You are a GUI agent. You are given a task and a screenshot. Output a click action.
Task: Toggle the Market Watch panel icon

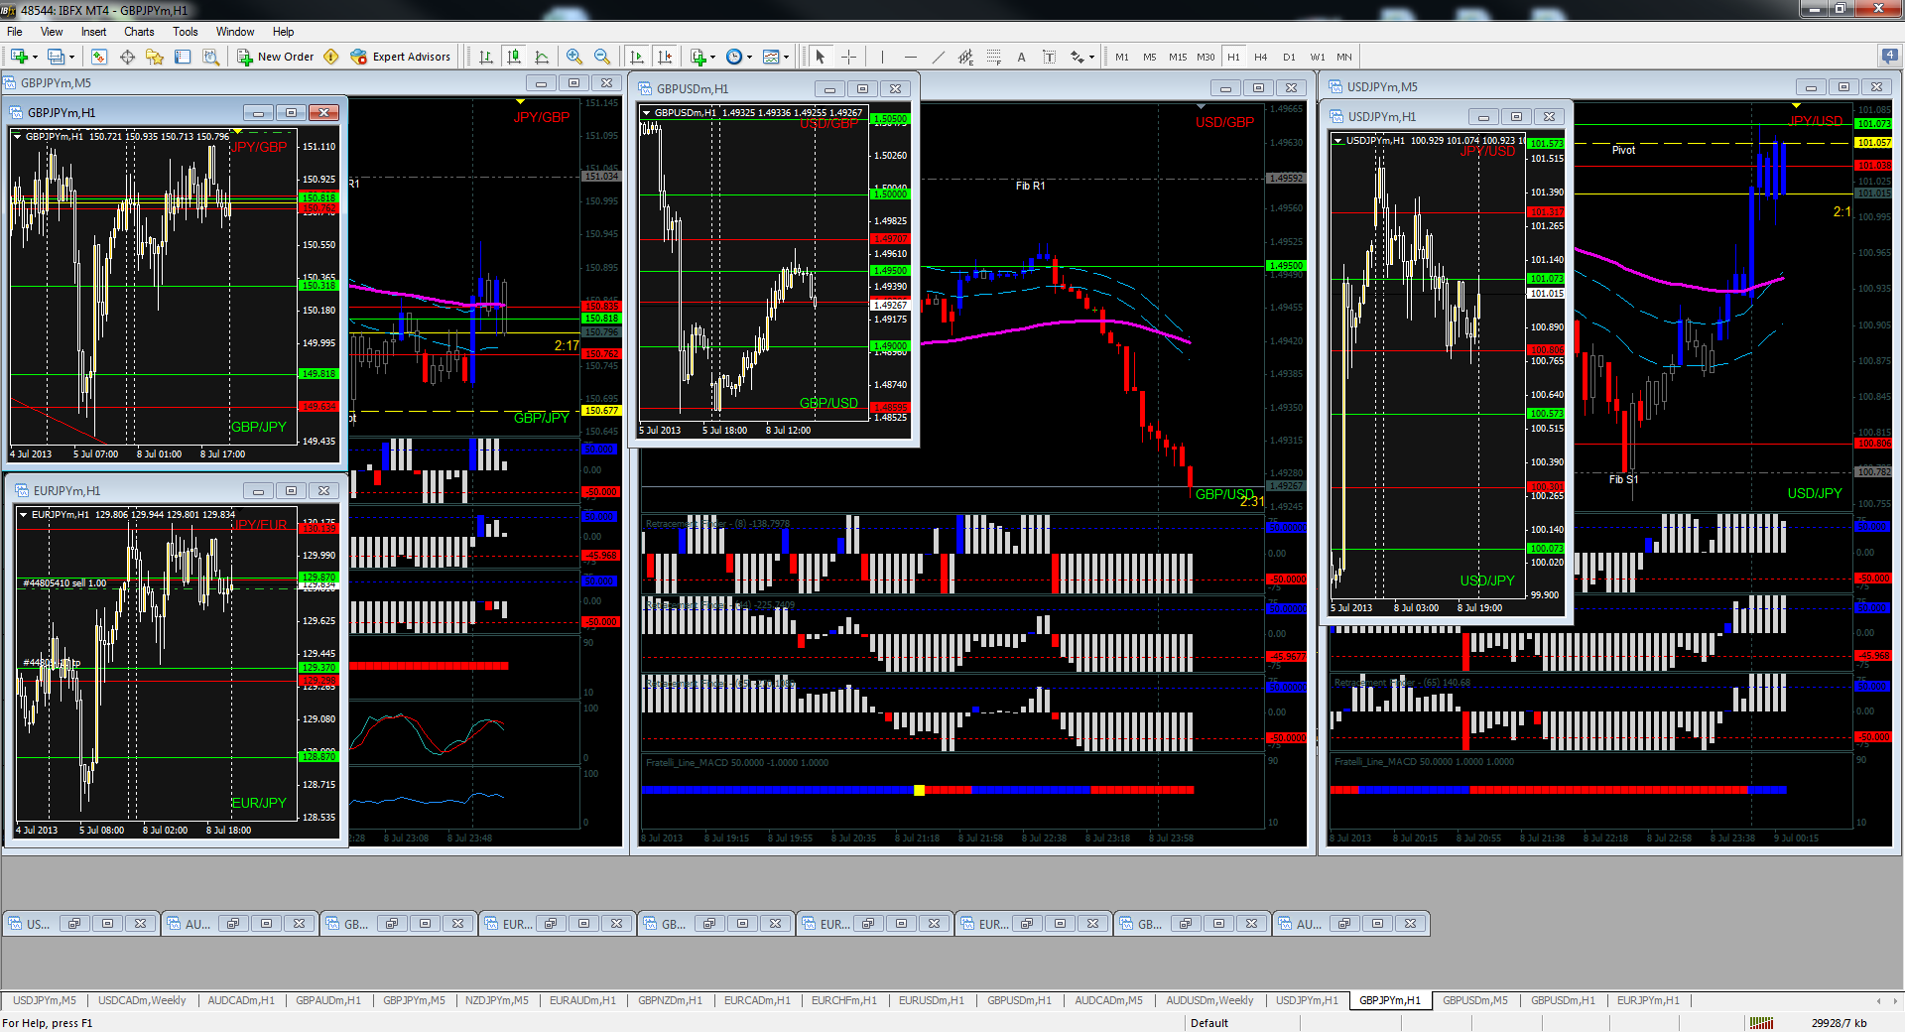pos(99,57)
